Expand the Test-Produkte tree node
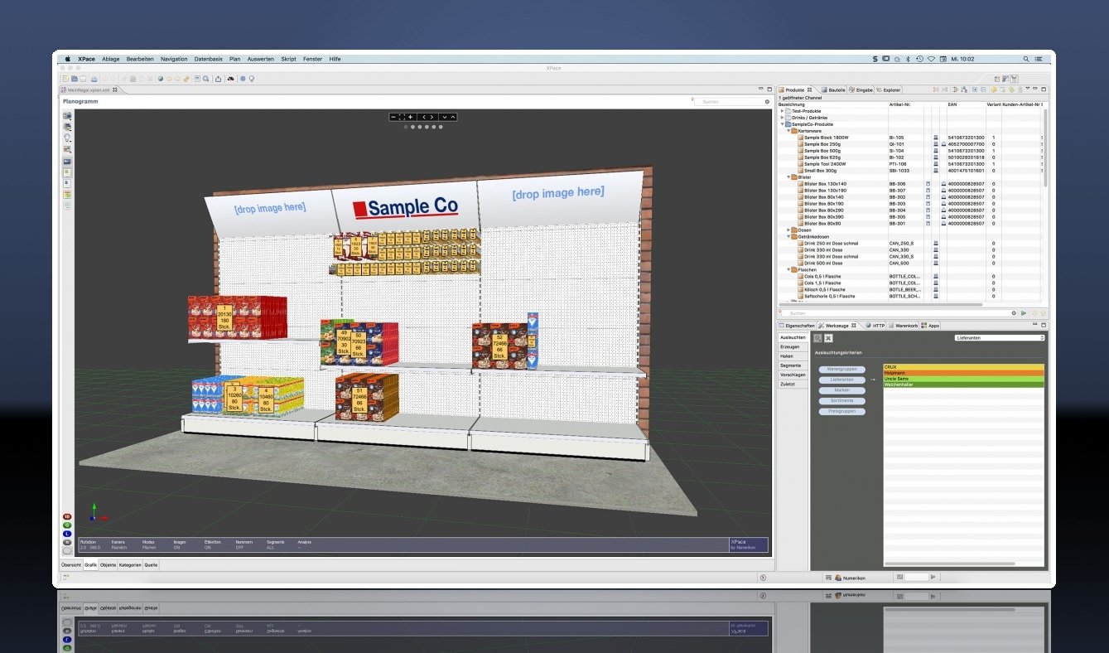 pos(783,111)
